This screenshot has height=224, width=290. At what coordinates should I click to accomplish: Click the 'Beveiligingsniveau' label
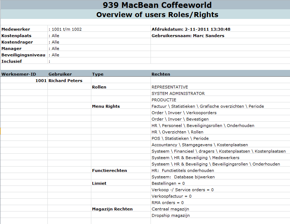click(x=23, y=55)
